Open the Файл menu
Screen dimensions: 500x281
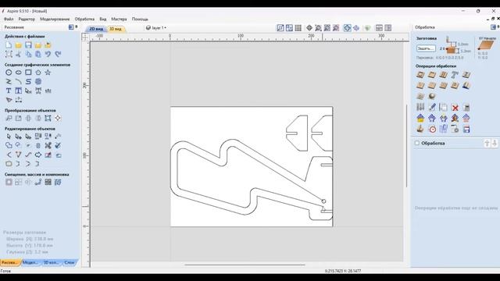(x=9, y=19)
